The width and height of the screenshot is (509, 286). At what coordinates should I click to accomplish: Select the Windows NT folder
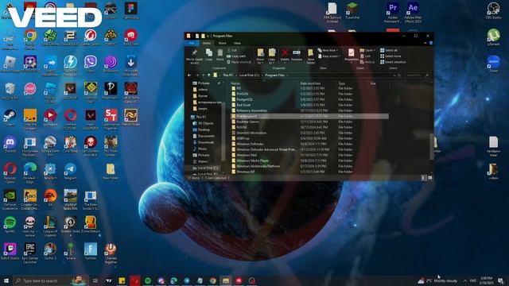tap(246, 172)
